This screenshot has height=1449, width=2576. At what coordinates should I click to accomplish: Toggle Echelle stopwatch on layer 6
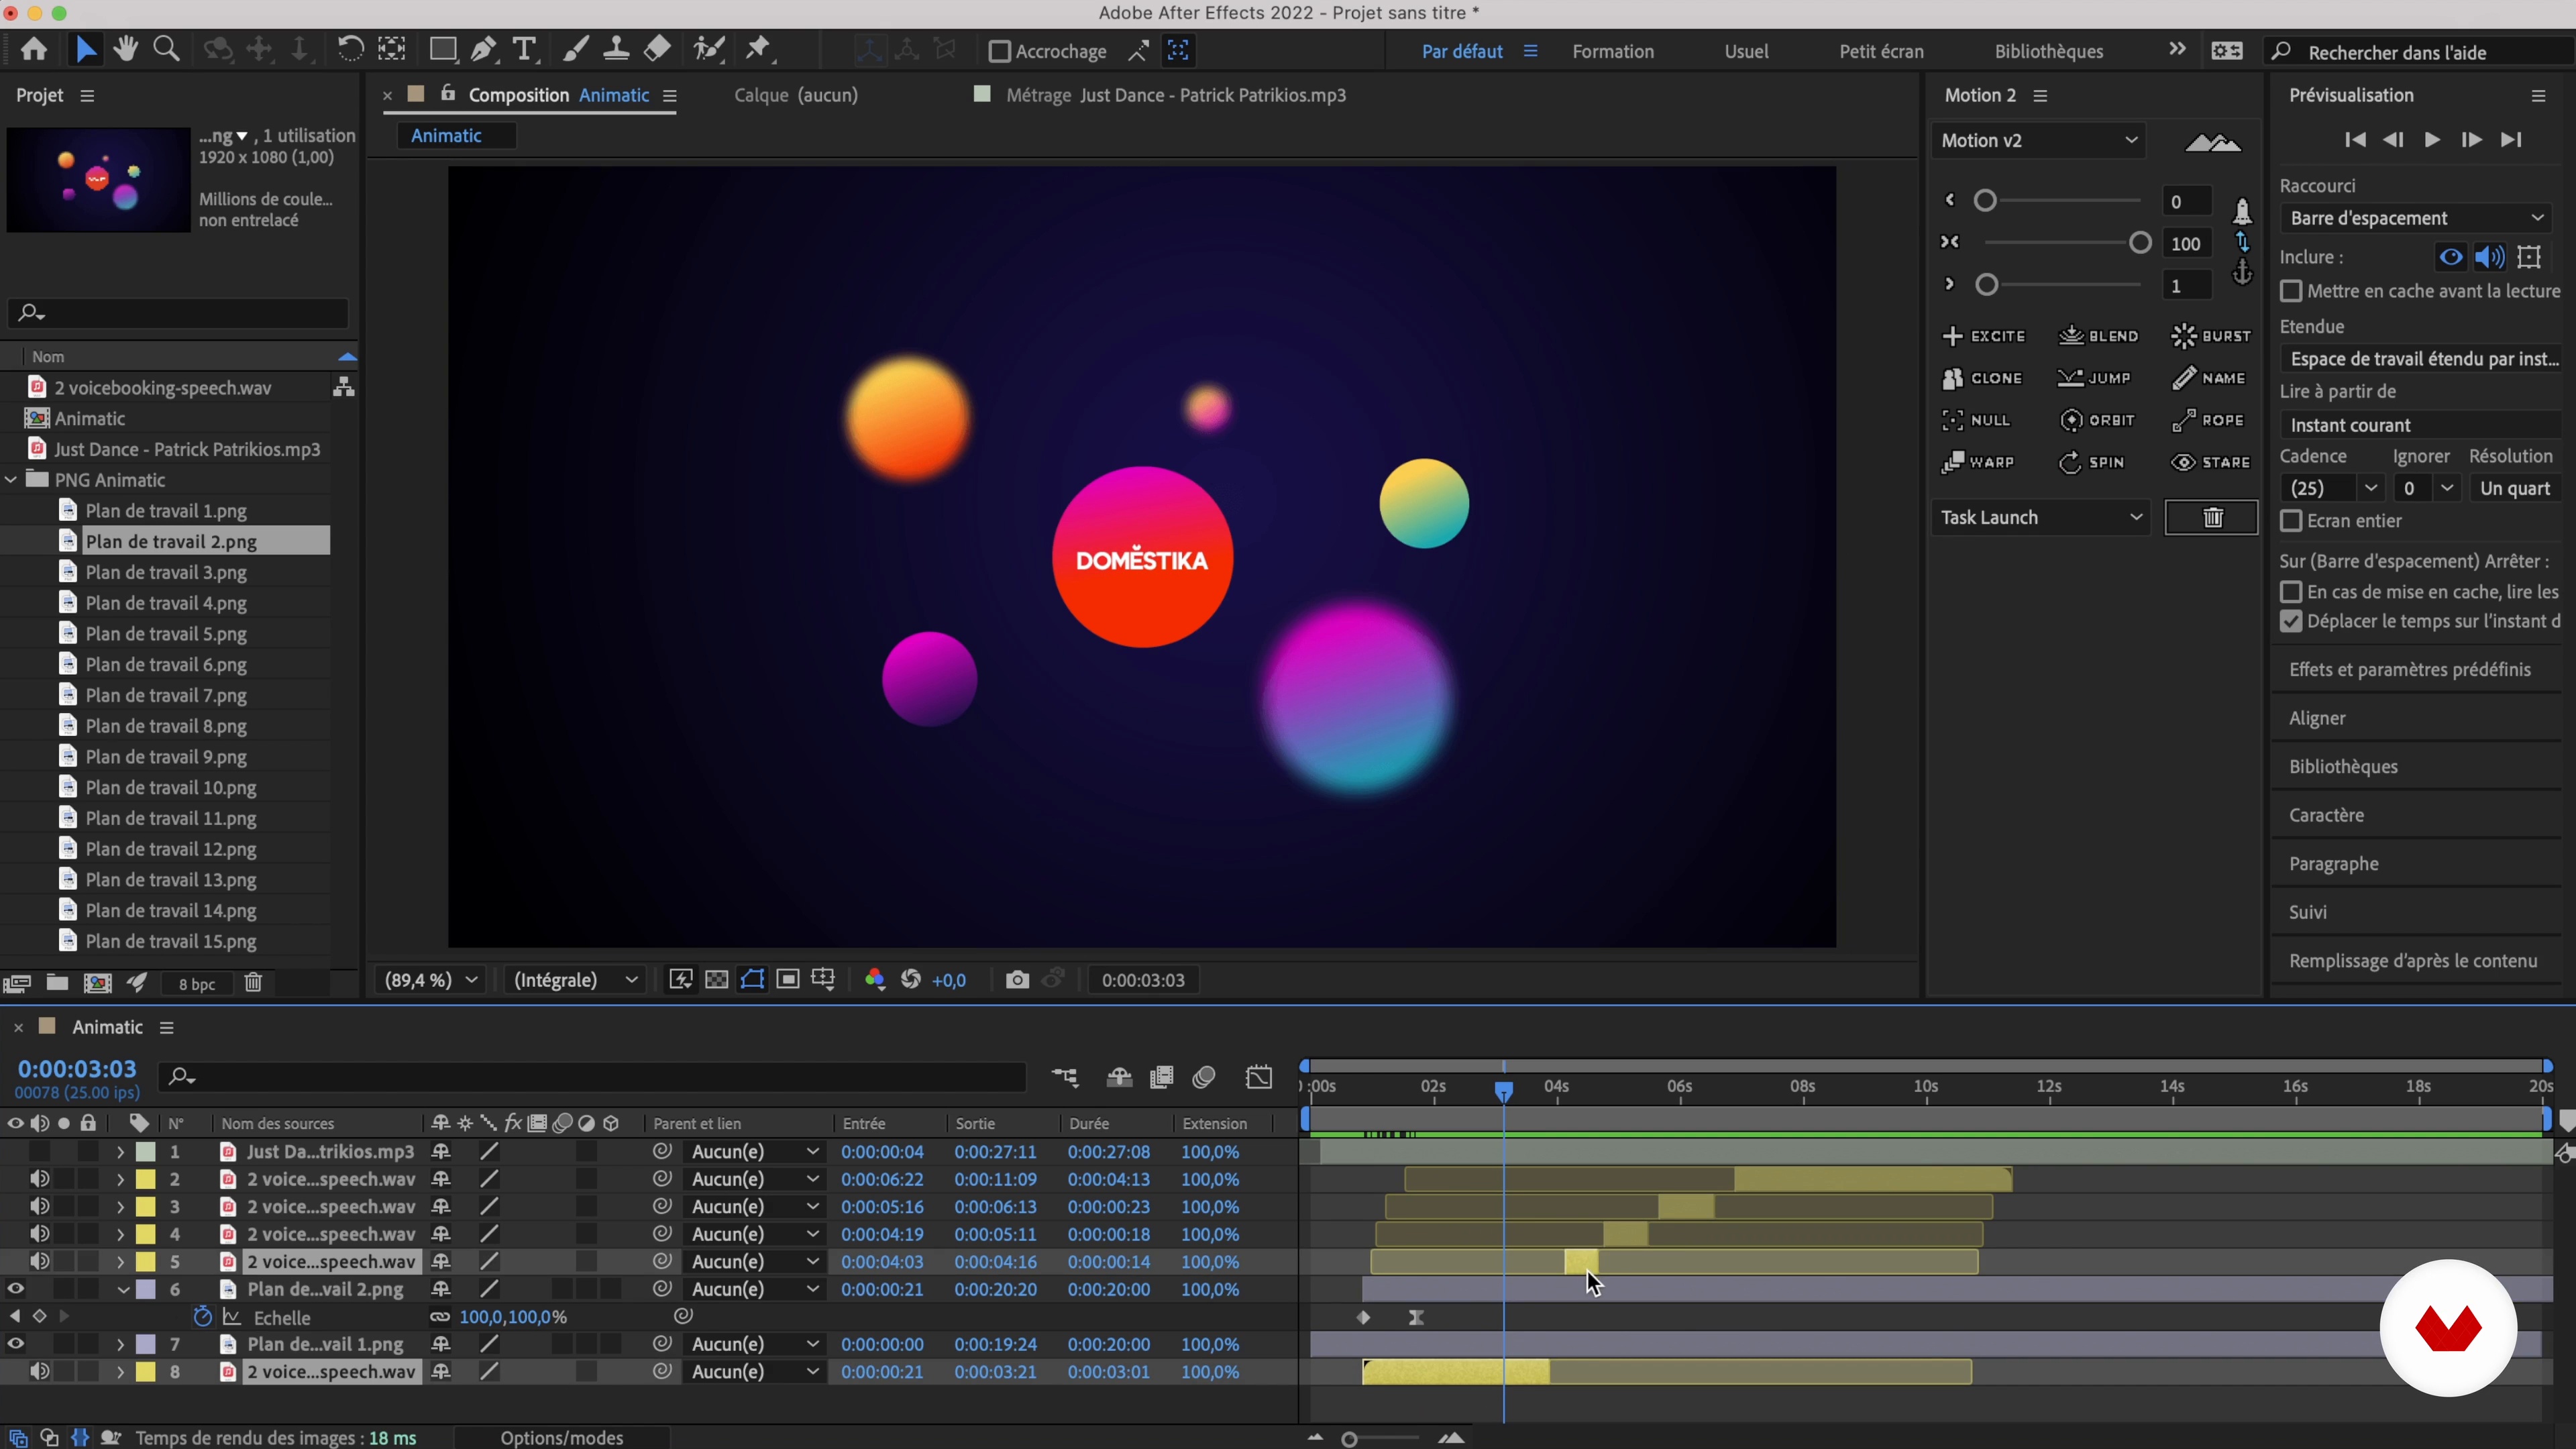tap(202, 1317)
